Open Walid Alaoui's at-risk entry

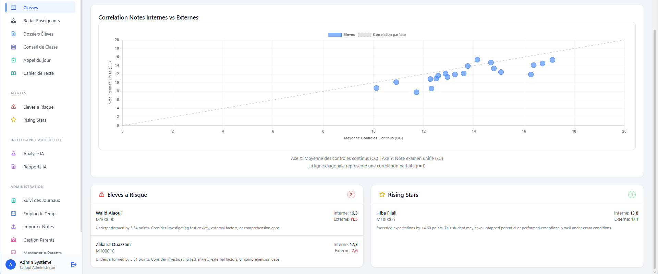pos(109,213)
